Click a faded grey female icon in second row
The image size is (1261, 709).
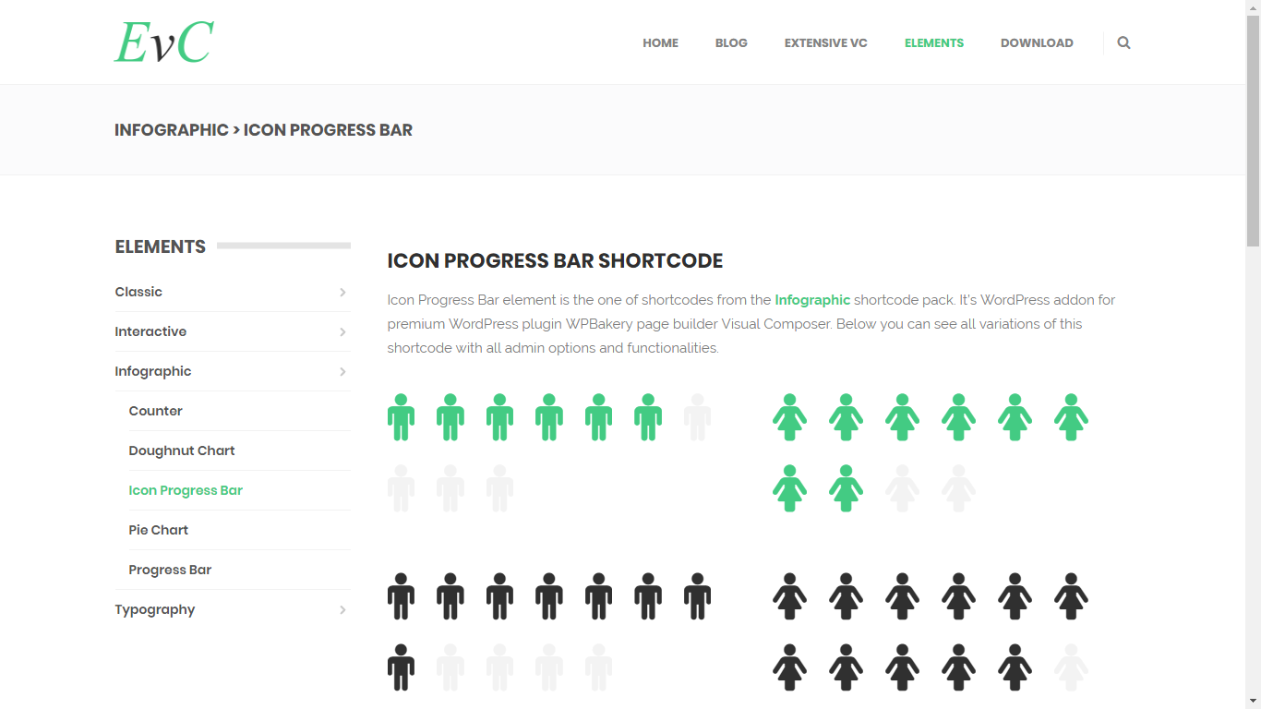[903, 487]
